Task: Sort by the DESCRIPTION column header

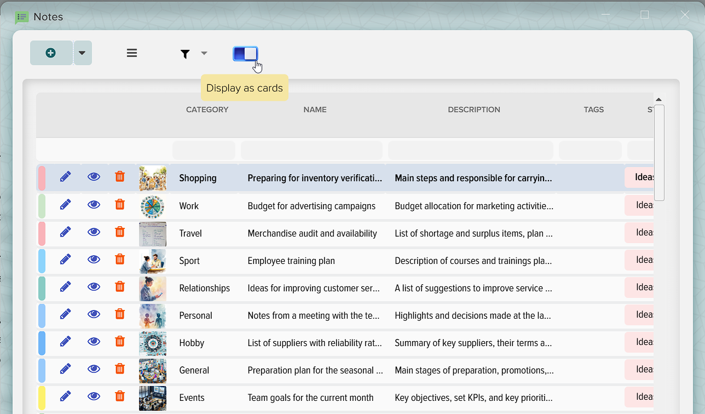Action: pyautogui.click(x=474, y=110)
